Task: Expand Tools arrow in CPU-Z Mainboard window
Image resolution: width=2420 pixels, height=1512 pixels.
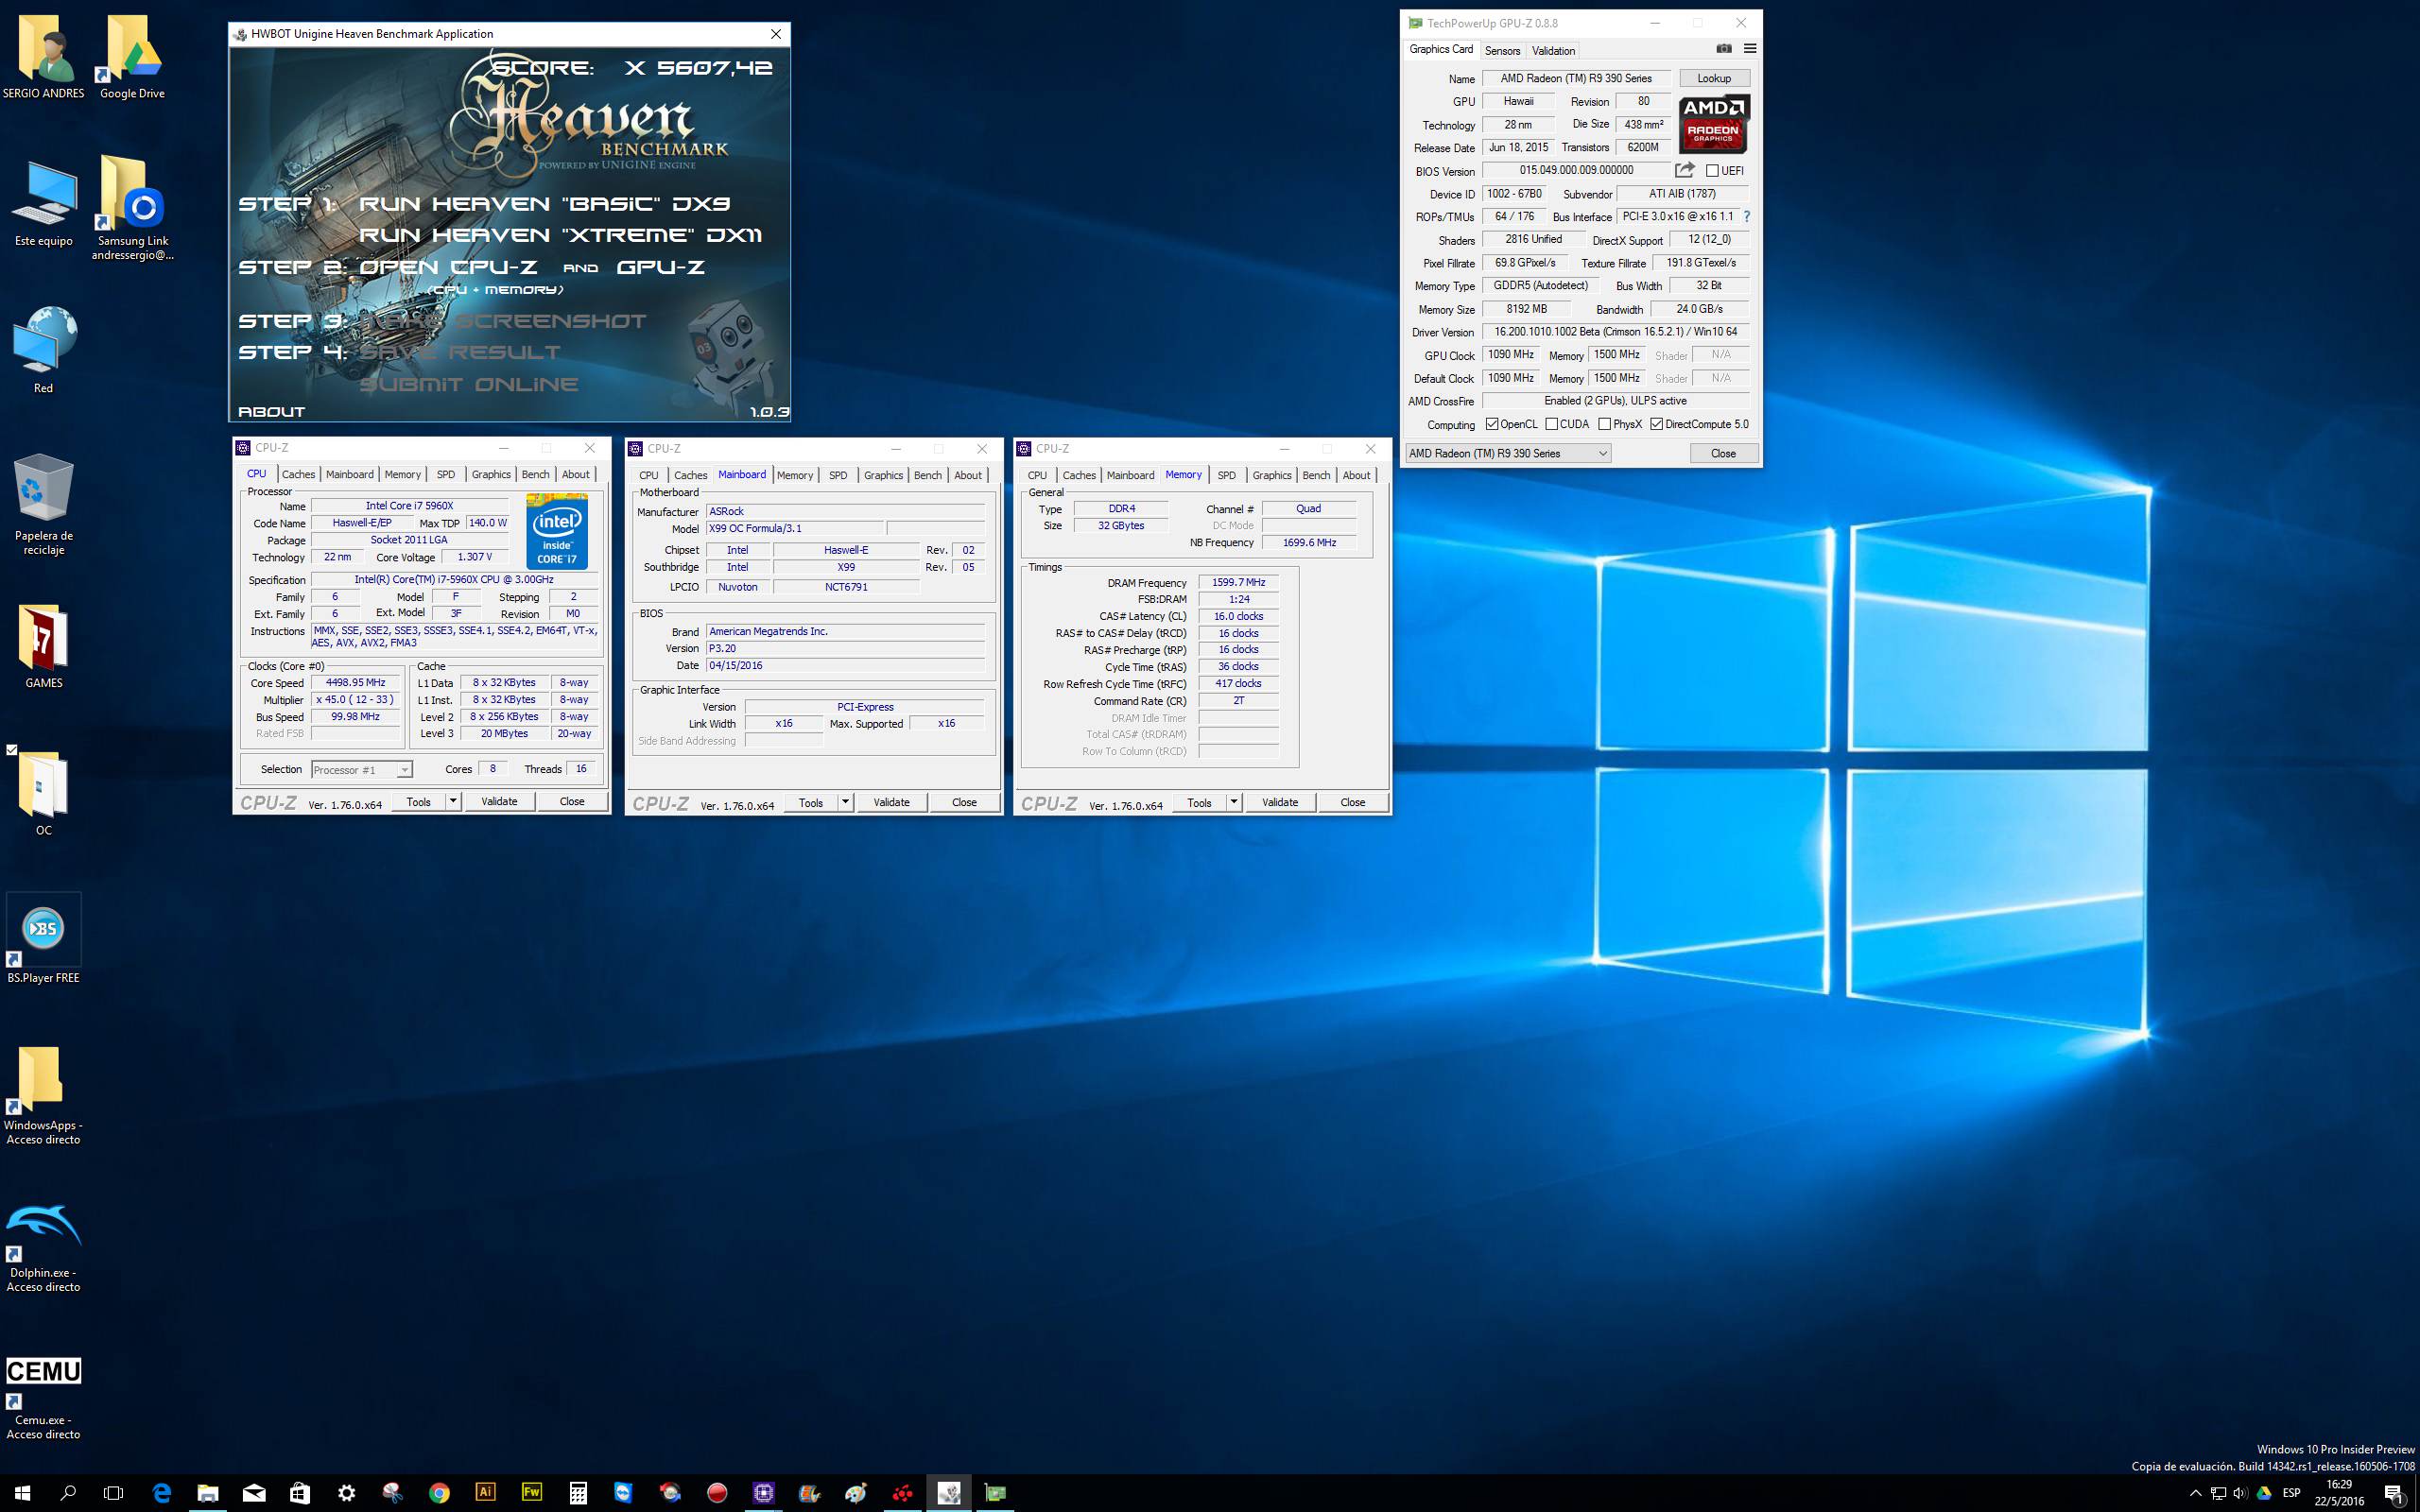Action: pos(845,802)
